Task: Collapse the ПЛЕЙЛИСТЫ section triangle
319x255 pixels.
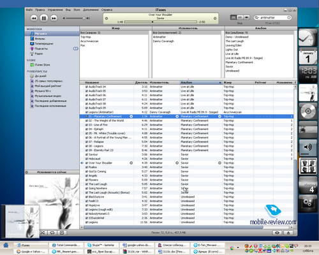Action: pos(27,71)
